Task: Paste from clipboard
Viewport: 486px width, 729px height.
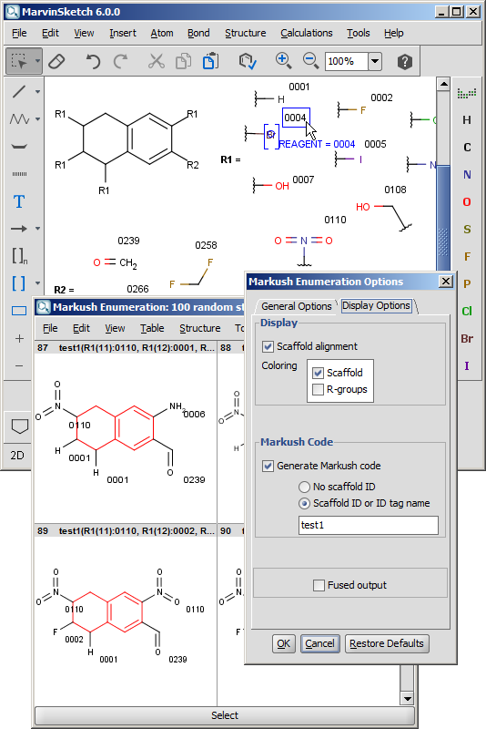Action: 210,61
